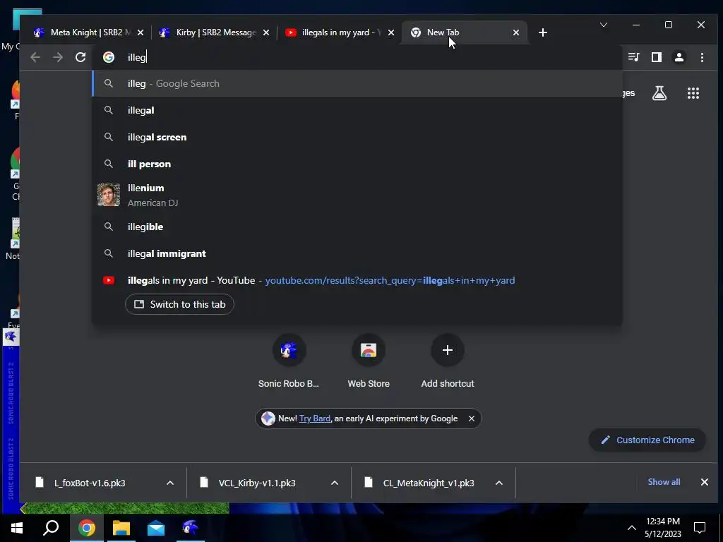Screen dimensions: 723x542
Task: Open Windows Start menu
Action: (x=17, y=528)
